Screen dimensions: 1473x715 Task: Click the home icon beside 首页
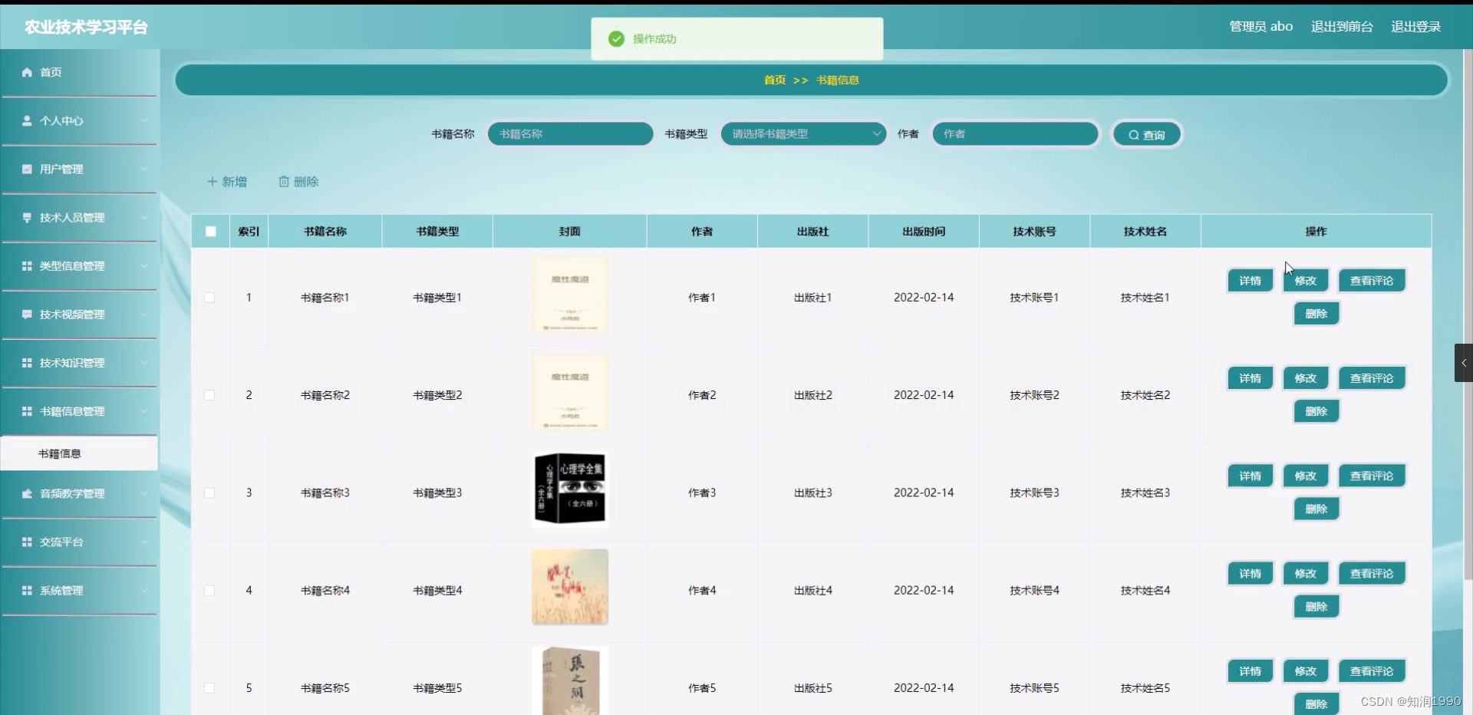(28, 72)
